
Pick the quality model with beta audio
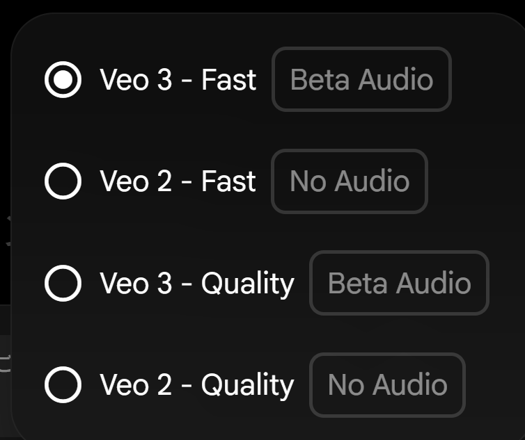pyautogui.click(x=63, y=284)
